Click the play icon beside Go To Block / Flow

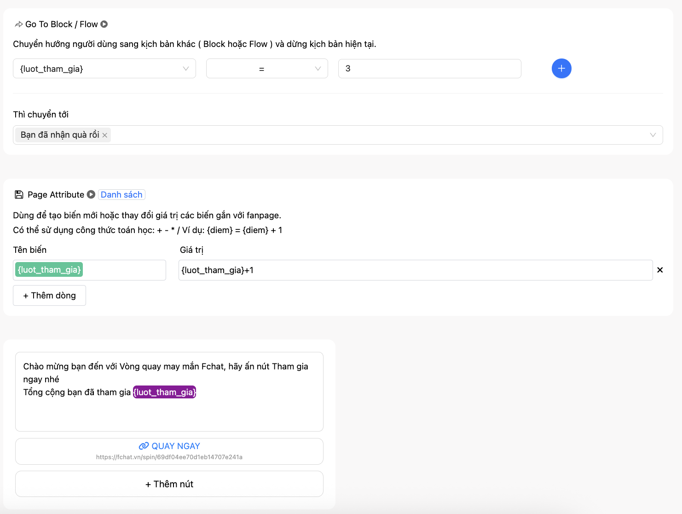(x=104, y=24)
